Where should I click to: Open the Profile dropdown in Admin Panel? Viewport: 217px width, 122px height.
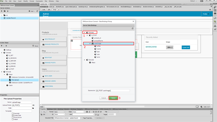click(x=206, y=14)
